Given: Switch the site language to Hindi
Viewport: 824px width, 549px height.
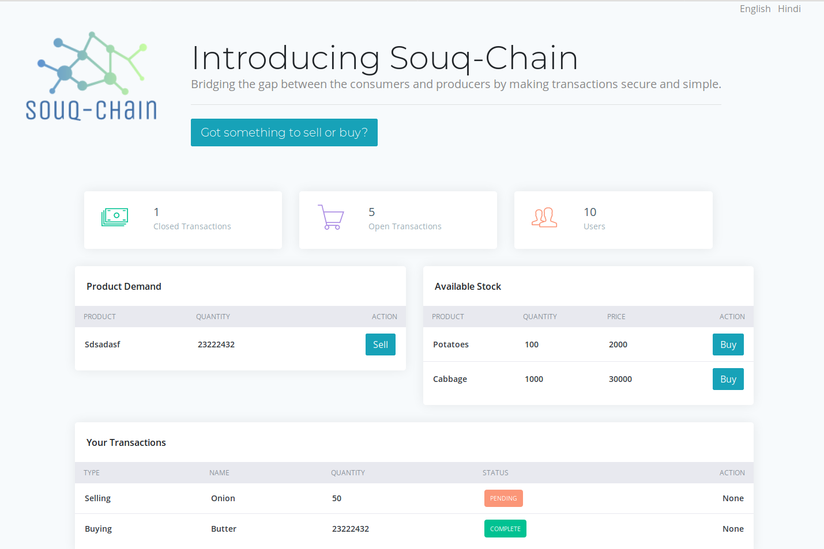Looking at the screenshot, I should [x=789, y=9].
